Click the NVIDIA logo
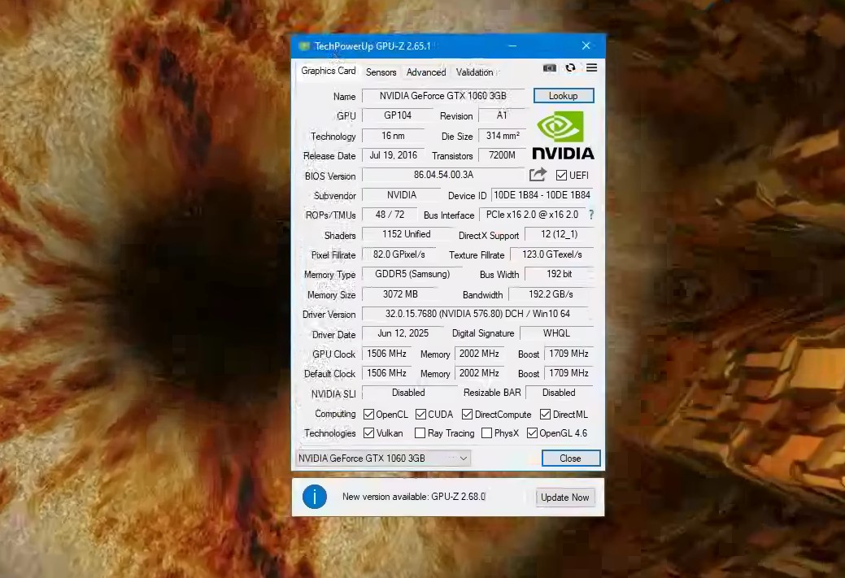 (x=562, y=139)
